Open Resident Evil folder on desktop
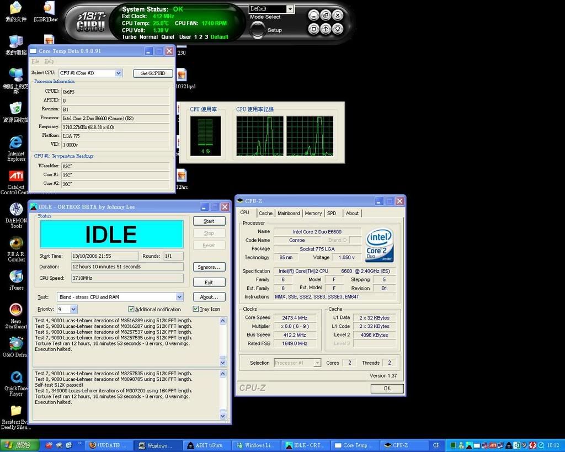 (16, 417)
